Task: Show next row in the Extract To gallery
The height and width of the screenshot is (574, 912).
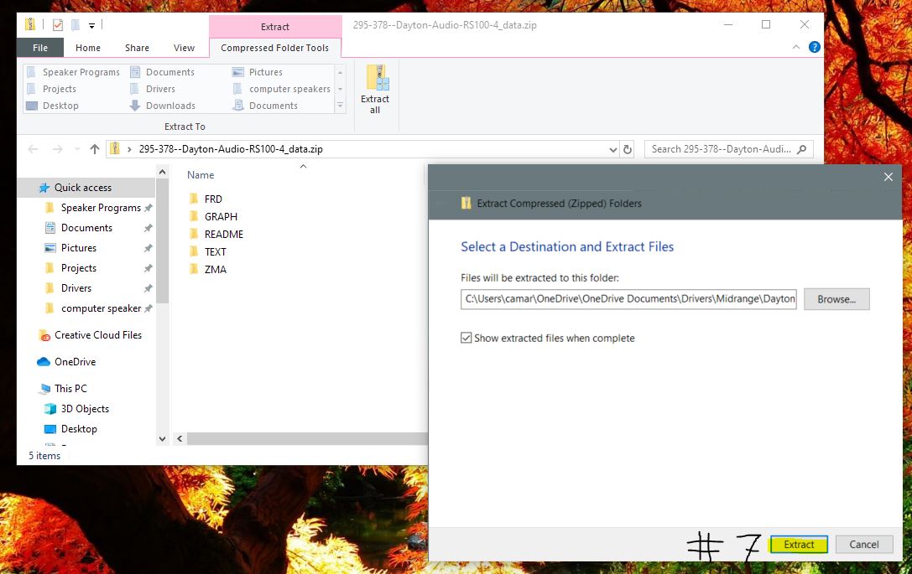Action: 341,89
